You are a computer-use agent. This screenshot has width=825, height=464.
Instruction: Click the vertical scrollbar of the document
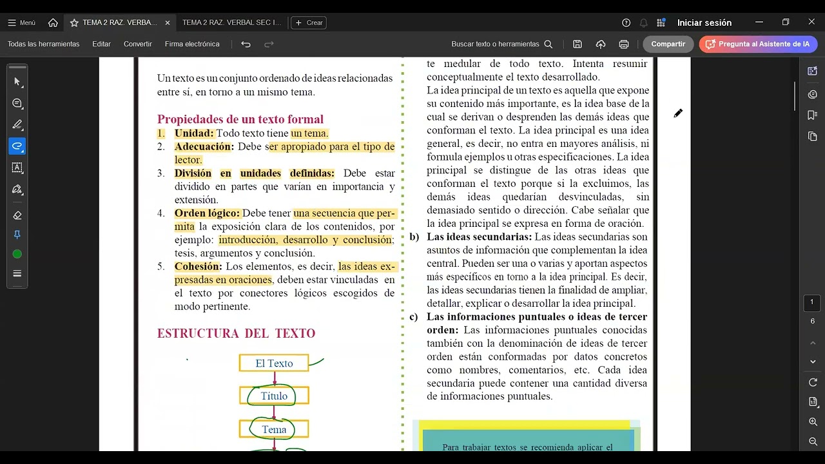[x=795, y=97]
